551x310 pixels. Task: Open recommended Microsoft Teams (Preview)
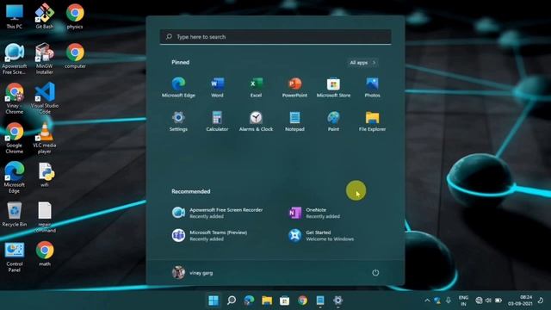210,235
